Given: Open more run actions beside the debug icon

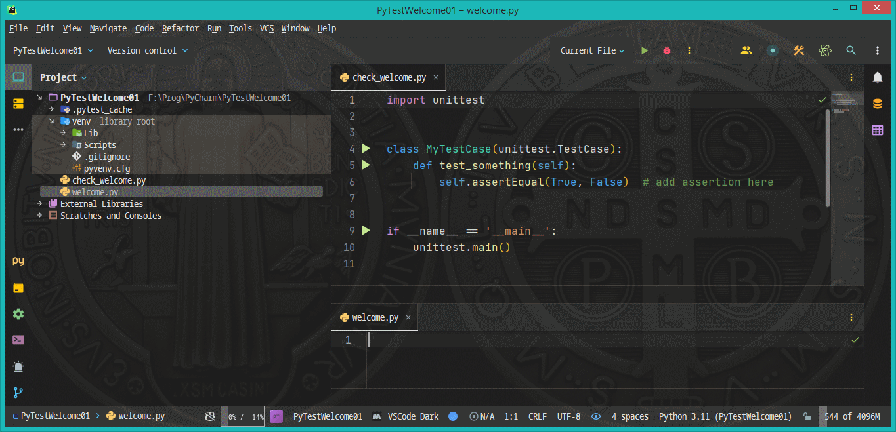Looking at the screenshot, I should tap(689, 50).
